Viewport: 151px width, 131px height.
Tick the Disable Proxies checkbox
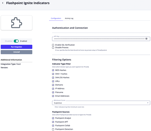click(53, 47)
